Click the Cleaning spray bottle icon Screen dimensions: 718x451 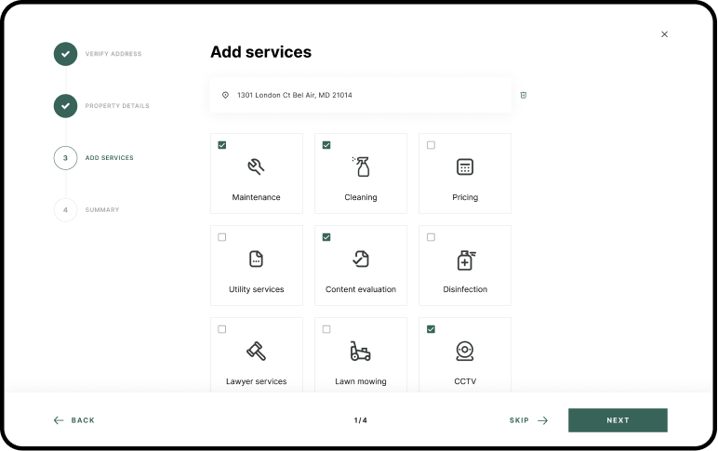click(x=361, y=166)
